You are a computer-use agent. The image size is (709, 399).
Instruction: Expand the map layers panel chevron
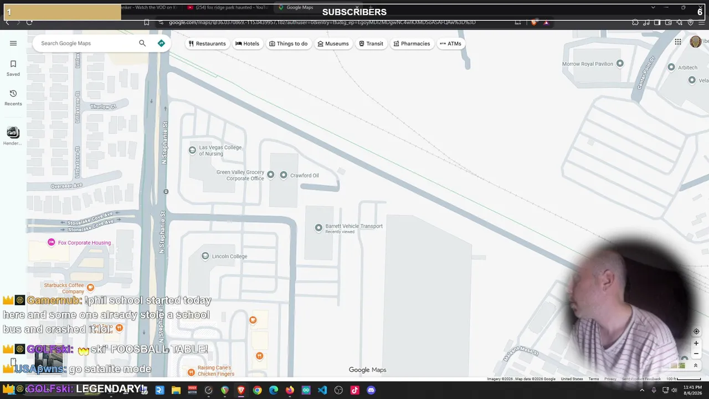696,366
